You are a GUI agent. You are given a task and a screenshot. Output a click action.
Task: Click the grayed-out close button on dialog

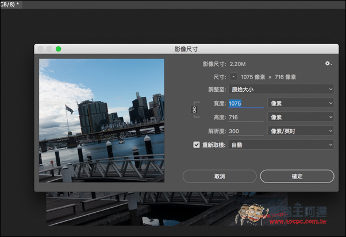point(40,49)
